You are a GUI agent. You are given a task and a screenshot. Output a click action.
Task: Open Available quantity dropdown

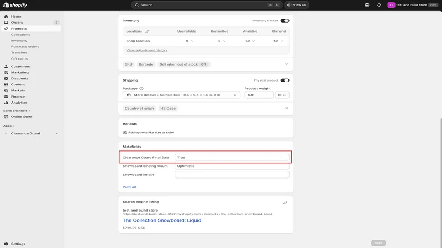(x=250, y=41)
